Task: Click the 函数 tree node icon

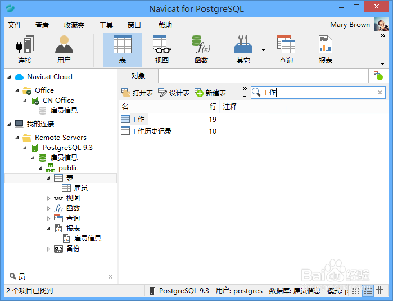Action: click(x=58, y=208)
